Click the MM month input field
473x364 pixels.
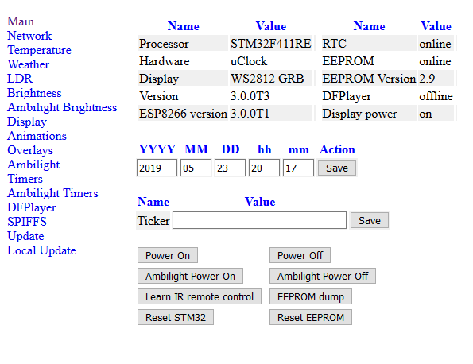(196, 168)
